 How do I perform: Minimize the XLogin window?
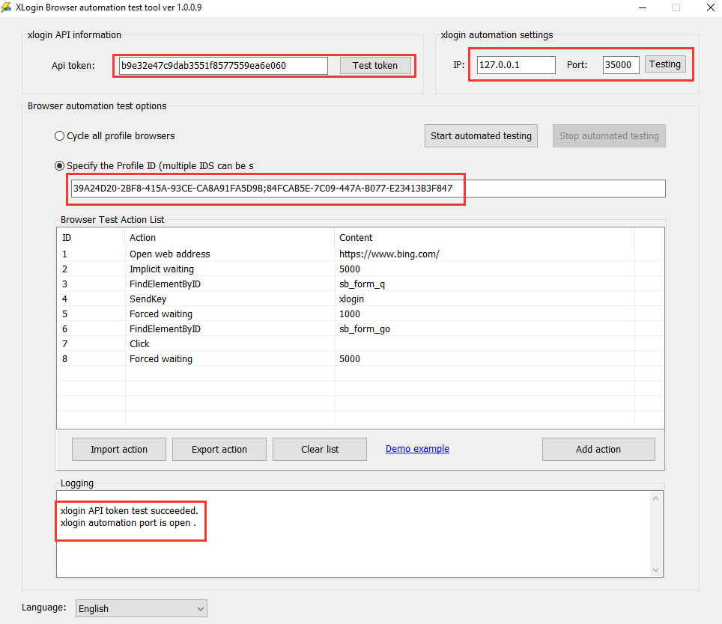click(643, 7)
